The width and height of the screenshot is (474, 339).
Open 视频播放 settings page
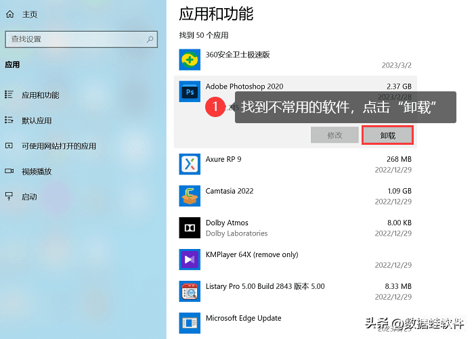coord(37,171)
